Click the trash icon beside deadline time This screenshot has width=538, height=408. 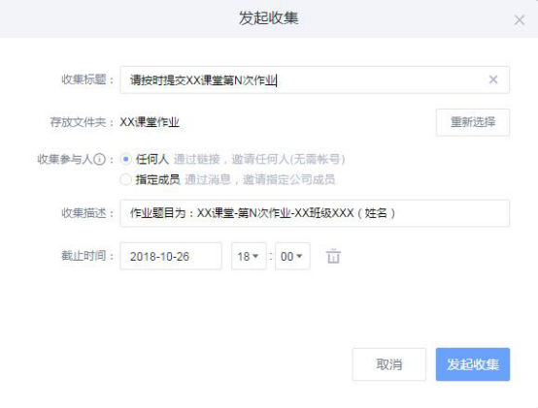[x=333, y=256]
